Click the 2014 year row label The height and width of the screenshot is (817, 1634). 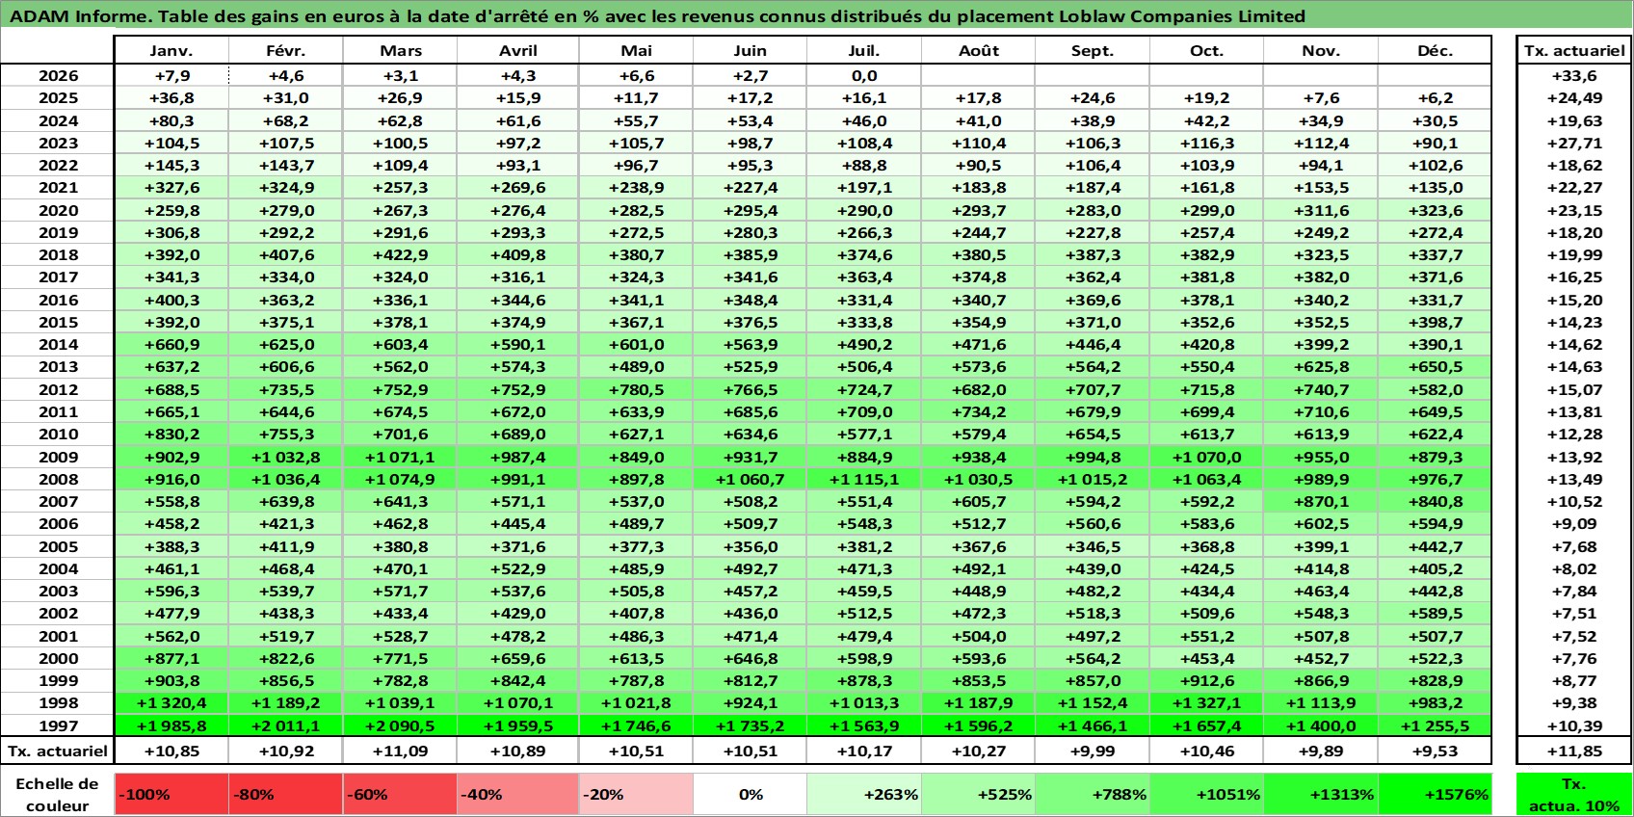(58, 345)
